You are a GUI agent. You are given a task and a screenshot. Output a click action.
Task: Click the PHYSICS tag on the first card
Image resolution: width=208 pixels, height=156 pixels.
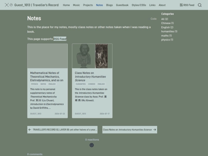pyautogui.click(x=35, y=84)
